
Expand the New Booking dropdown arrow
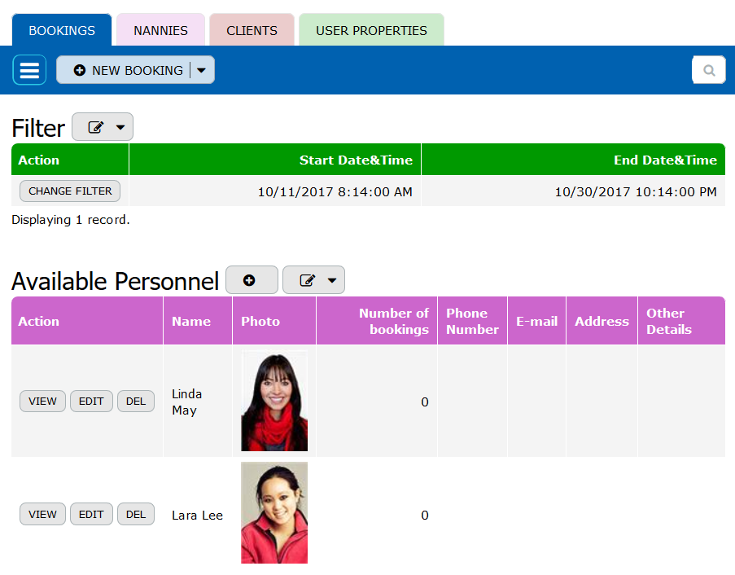(202, 70)
